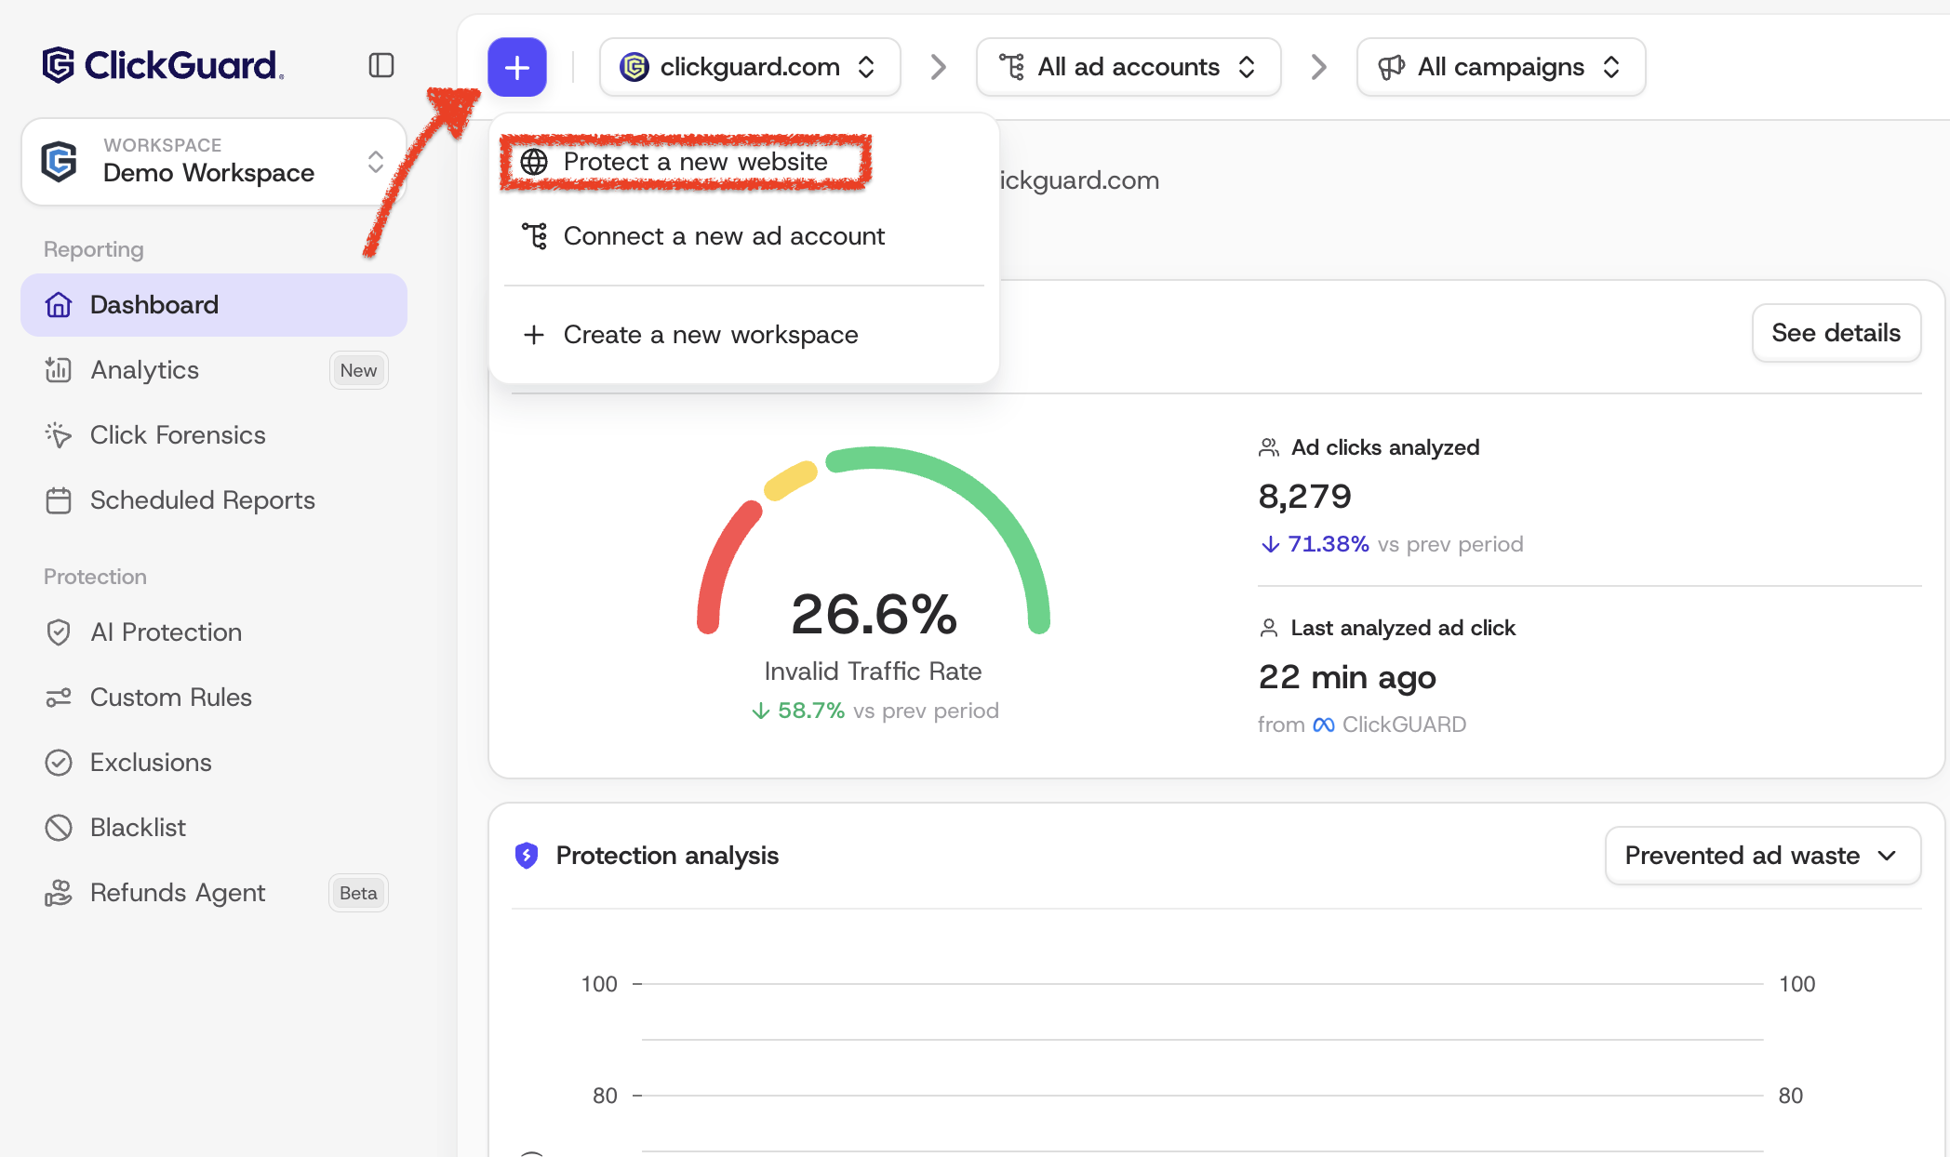The image size is (1950, 1157).
Task: Open the All campaigns dropdown
Action: (x=1502, y=67)
